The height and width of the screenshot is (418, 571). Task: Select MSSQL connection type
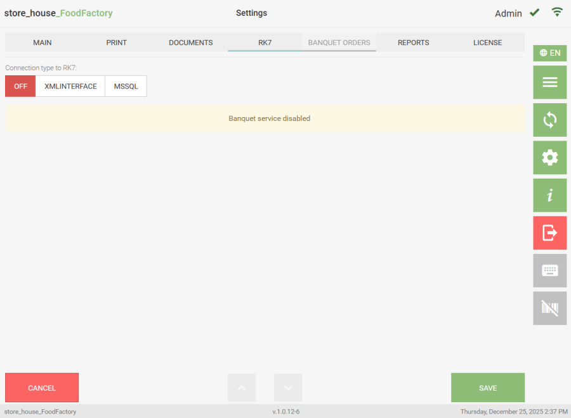[x=126, y=86]
